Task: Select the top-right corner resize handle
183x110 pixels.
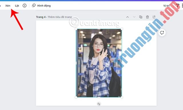Action: click(x=122, y=29)
